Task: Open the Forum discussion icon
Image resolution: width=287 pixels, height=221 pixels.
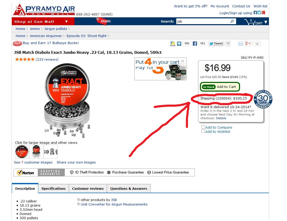Action: [173, 44]
